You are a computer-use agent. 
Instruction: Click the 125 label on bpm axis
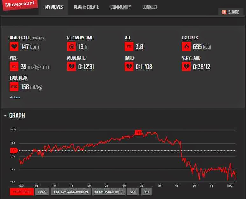(x=13, y=169)
